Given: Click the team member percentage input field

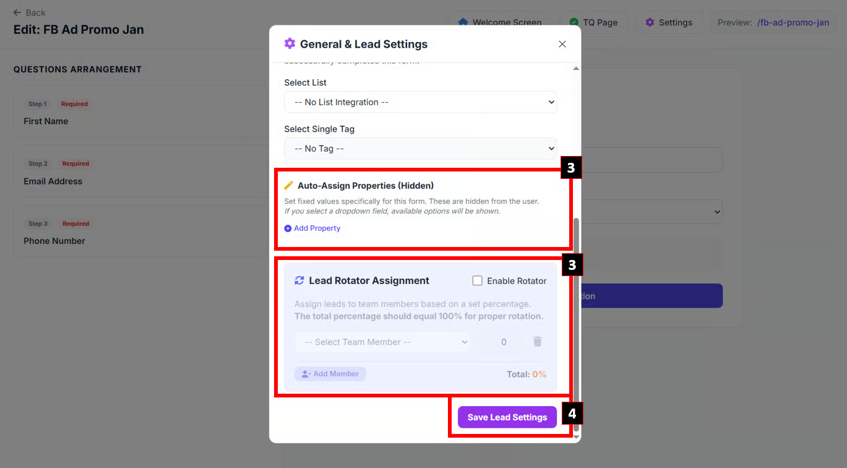Looking at the screenshot, I should [x=503, y=342].
